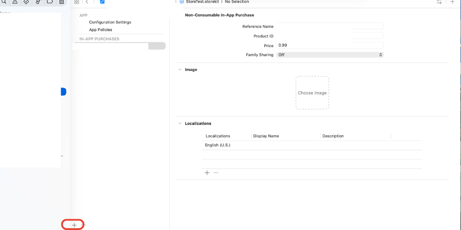Open the Family Sharing dropdown
Screen dimensions: 461x230
330,55
